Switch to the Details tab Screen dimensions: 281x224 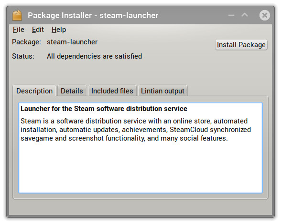72,91
